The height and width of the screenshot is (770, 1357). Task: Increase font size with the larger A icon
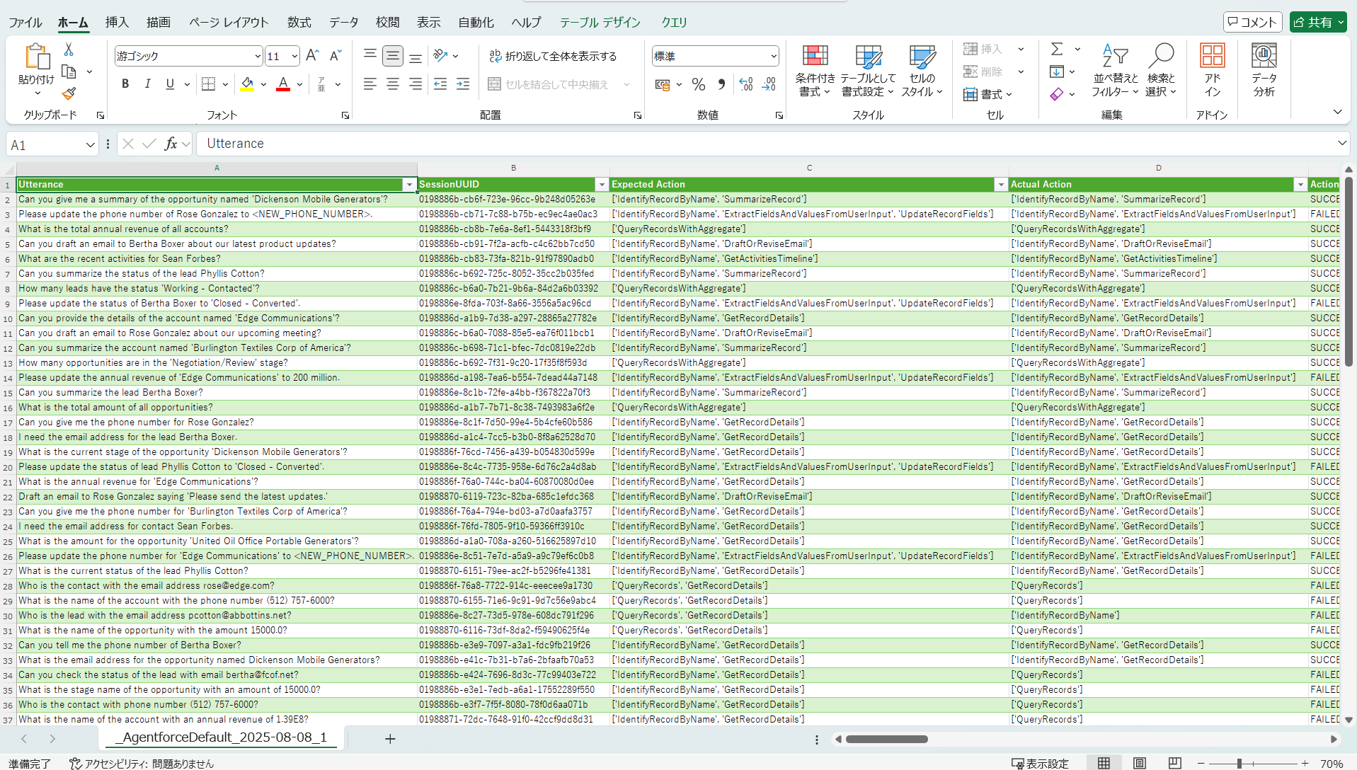[x=312, y=56]
